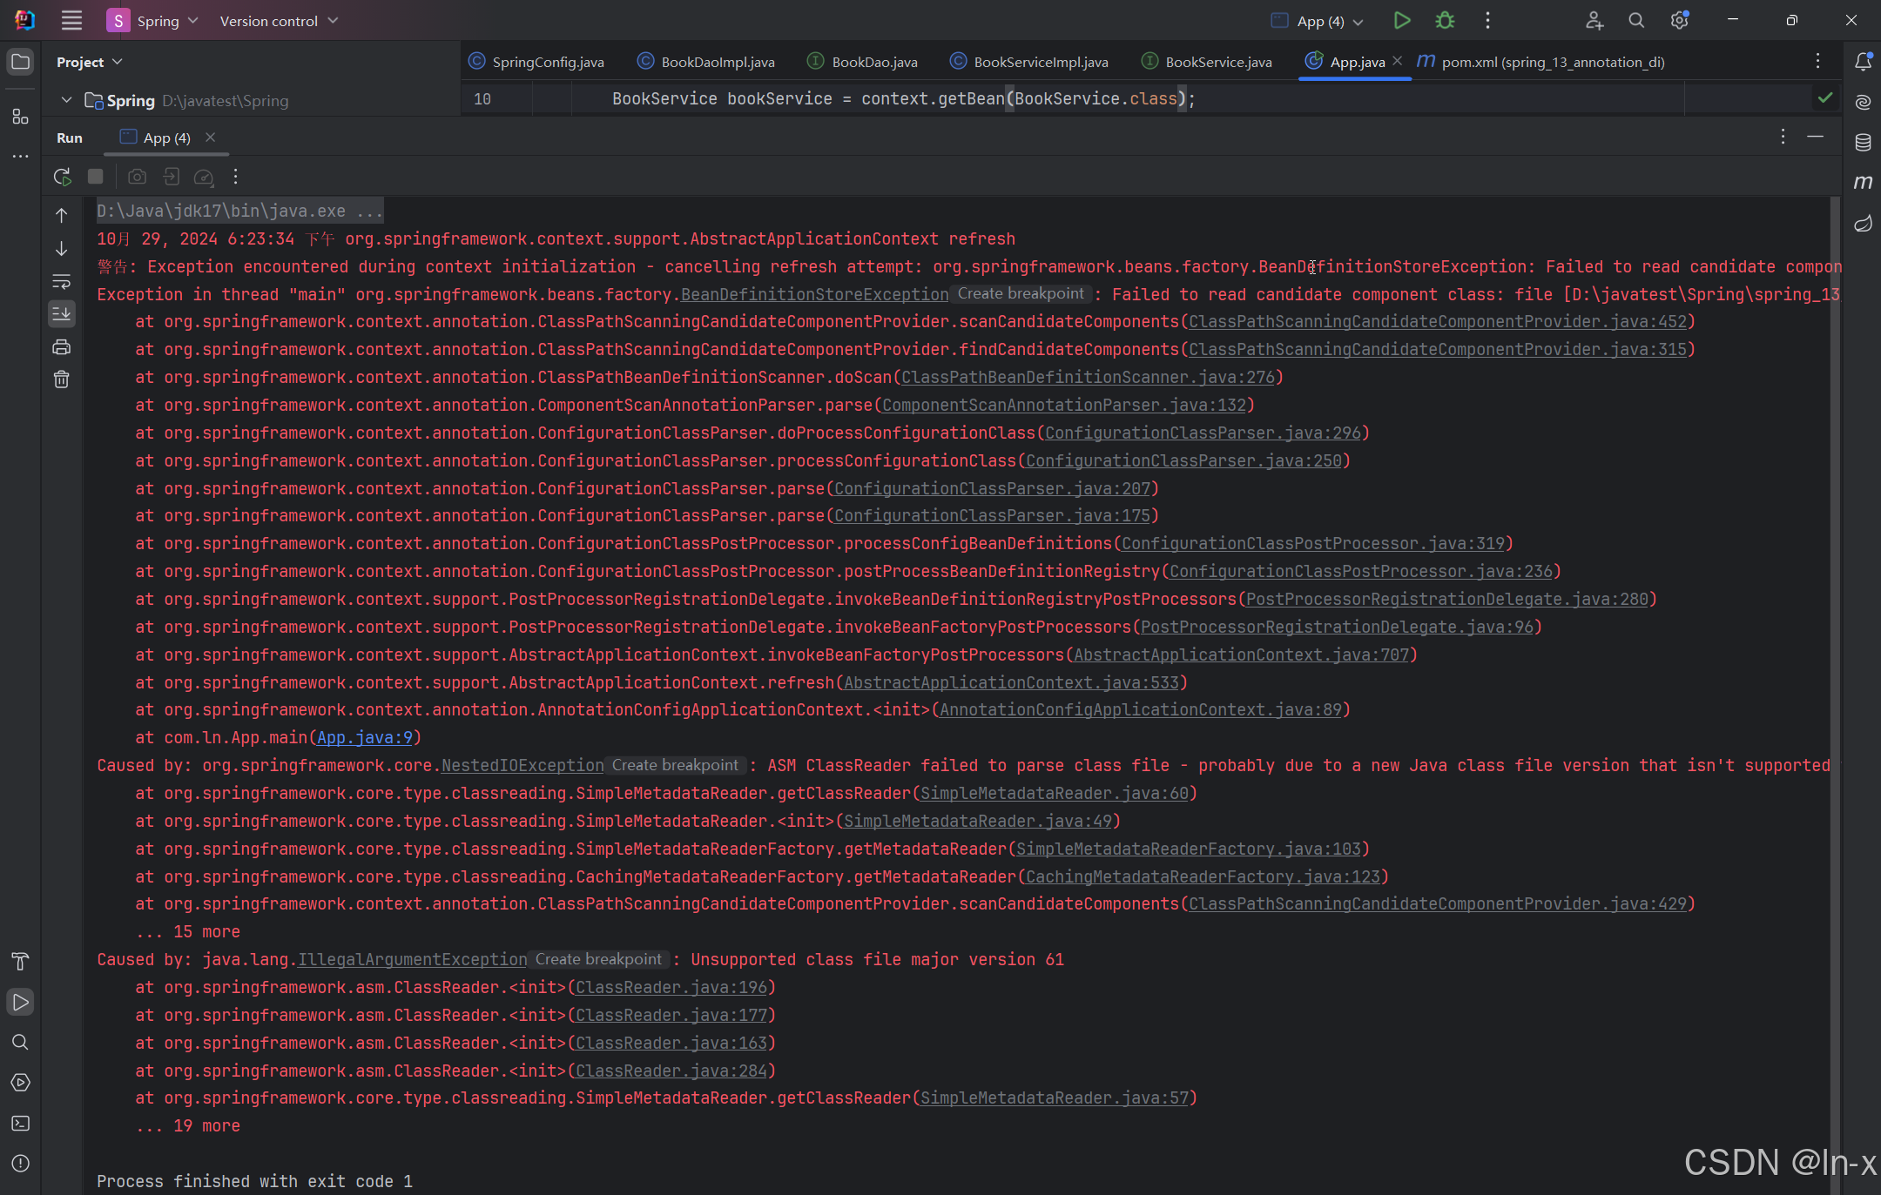Open the IDE Settings gear
The image size is (1881, 1195).
[x=1679, y=20]
